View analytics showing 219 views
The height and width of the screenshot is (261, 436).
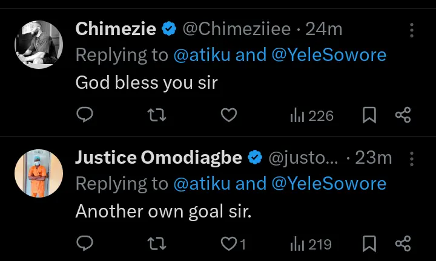(311, 243)
